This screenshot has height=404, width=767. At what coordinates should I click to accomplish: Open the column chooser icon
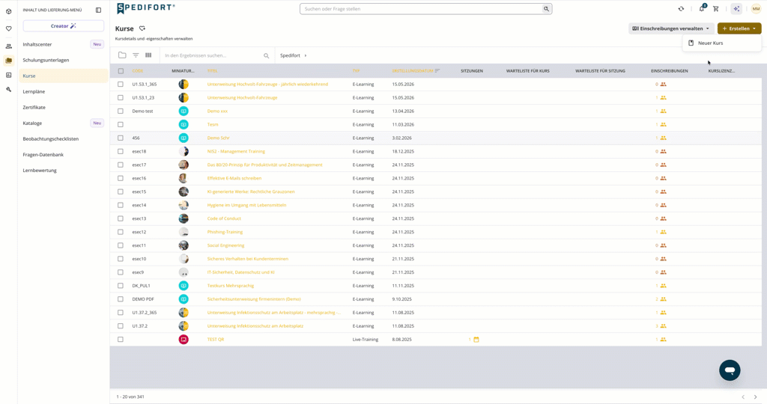(148, 55)
